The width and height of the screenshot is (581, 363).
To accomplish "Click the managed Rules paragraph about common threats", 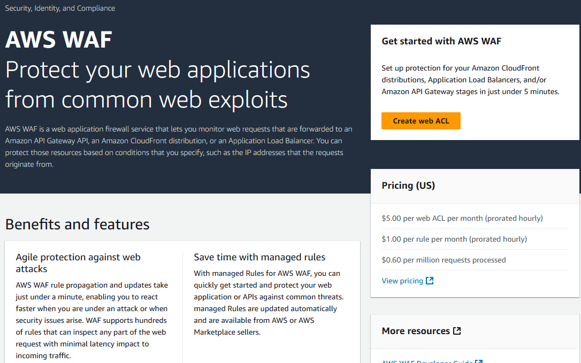I will (268, 303).
